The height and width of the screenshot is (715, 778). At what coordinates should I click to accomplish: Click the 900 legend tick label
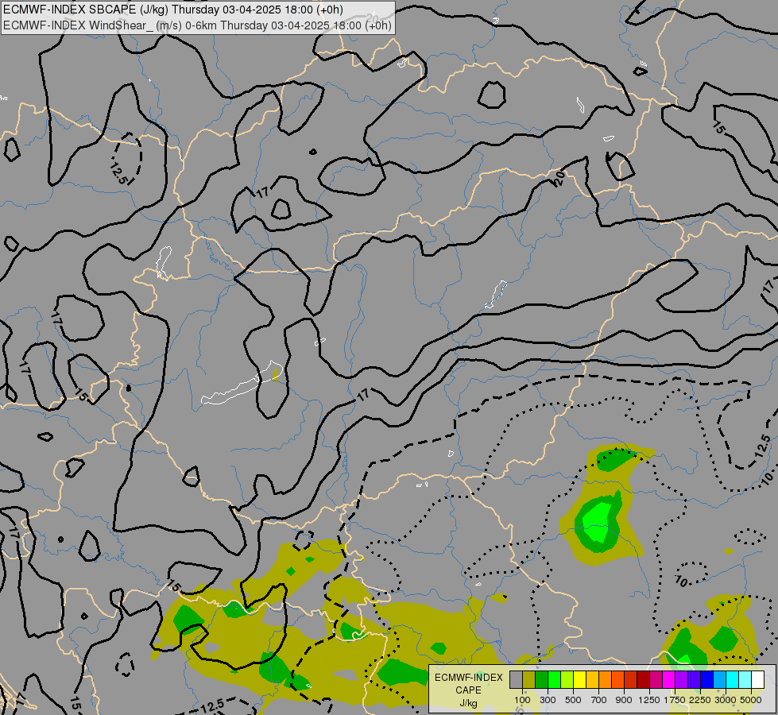[624, 700]
